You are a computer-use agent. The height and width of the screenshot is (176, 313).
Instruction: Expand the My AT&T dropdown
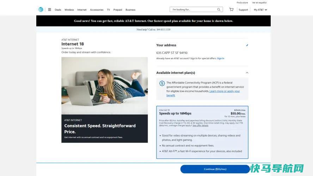[x=260, y=10]
